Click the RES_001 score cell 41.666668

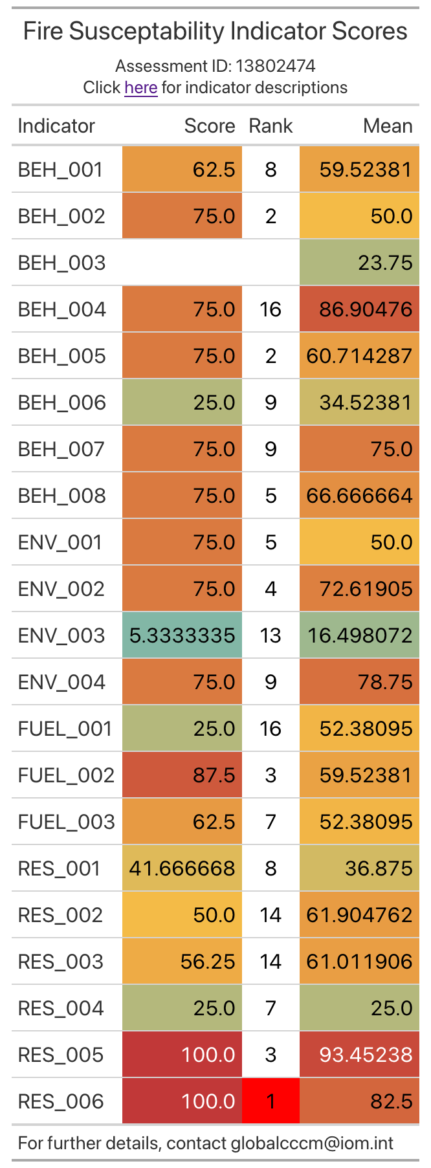tap(182, 868)
